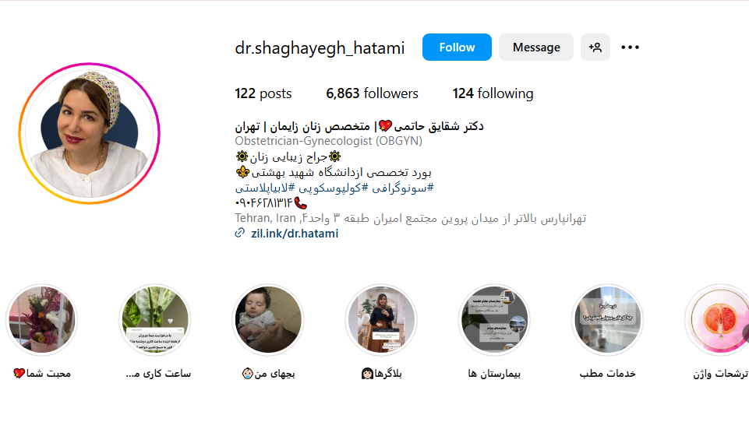
Task: Open the محبت شما flowers highlight
Action: point(41,320)
